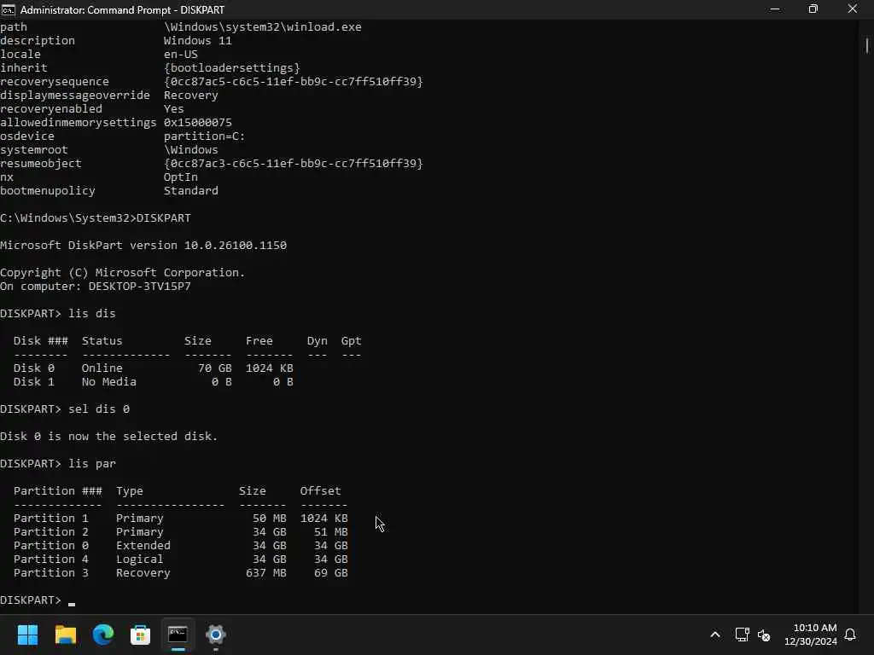Click the 'sel dis 0' command text
This screenshot has width=874, height=655.
[x=99, y=409]
